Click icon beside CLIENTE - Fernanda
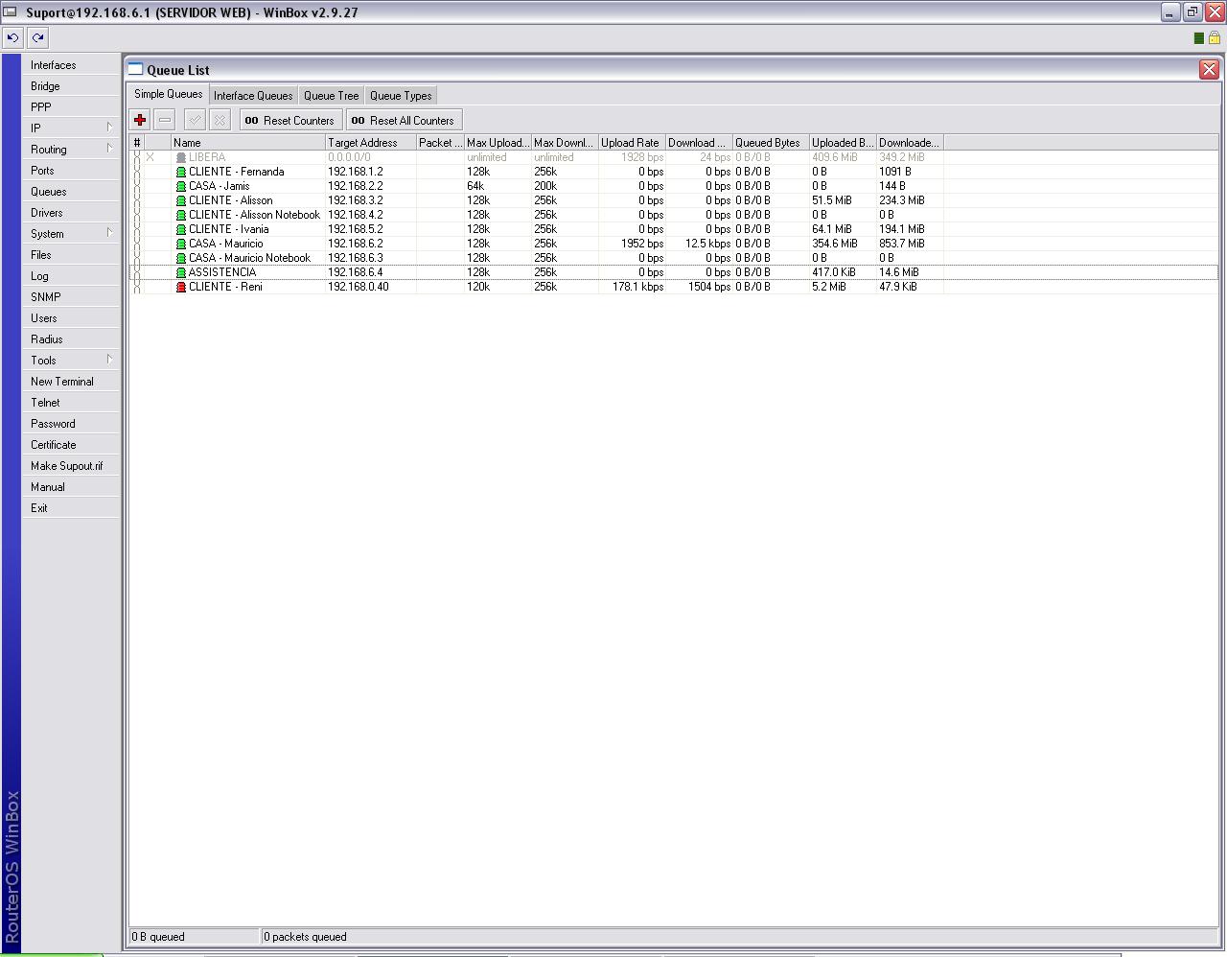This screenshot has width=1227, height=957. [180, 172]
